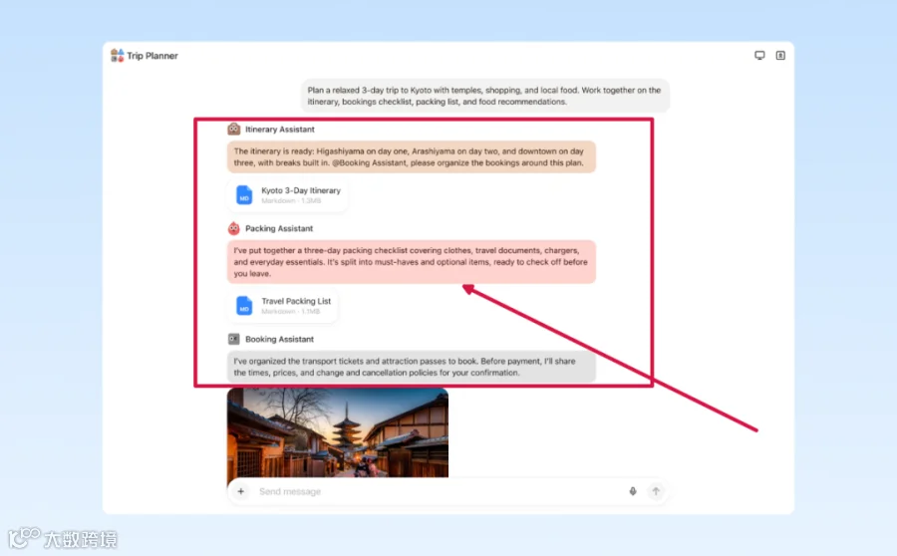Open the Kyoto street pagoda image thumbnail
This screenshot has width=897, height=556.
(338, 432)
